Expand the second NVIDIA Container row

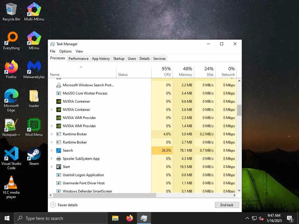click(51, 110)
